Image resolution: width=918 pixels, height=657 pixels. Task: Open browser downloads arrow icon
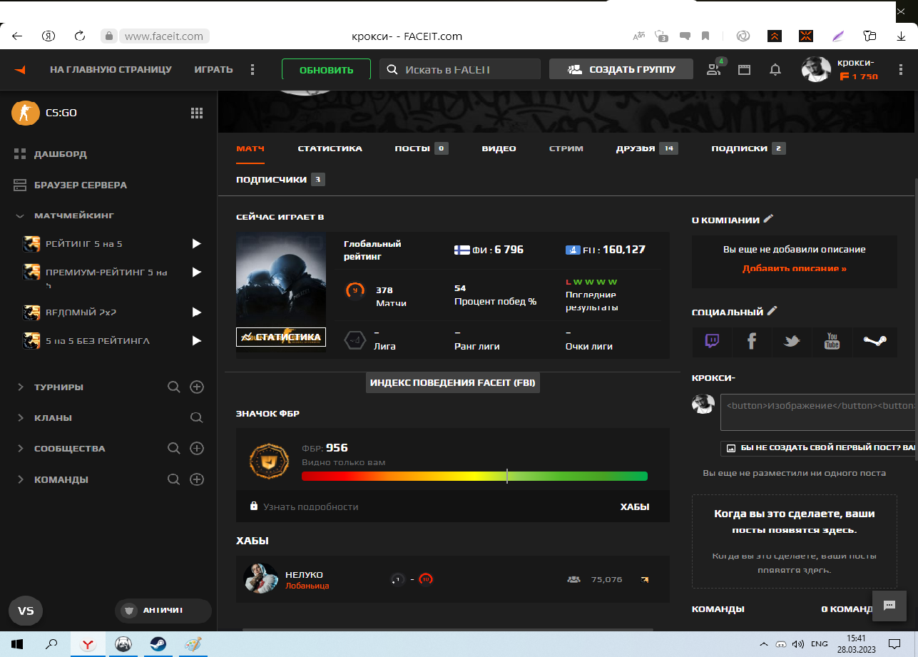pyautogui.click(x=902, y=36)
